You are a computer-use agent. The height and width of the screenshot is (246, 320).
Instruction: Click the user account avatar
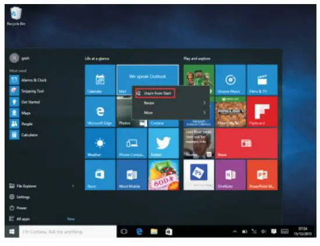pos(14,58)
